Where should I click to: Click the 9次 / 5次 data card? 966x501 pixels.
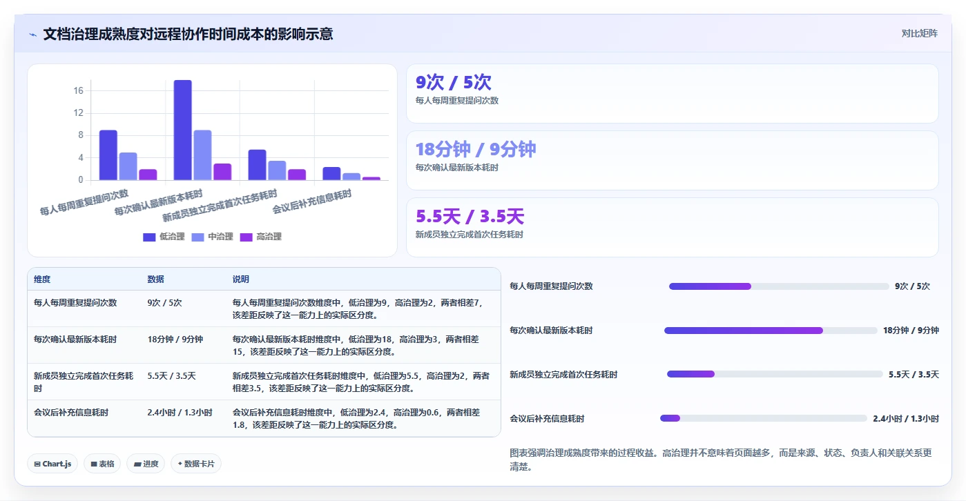point(672,94)
